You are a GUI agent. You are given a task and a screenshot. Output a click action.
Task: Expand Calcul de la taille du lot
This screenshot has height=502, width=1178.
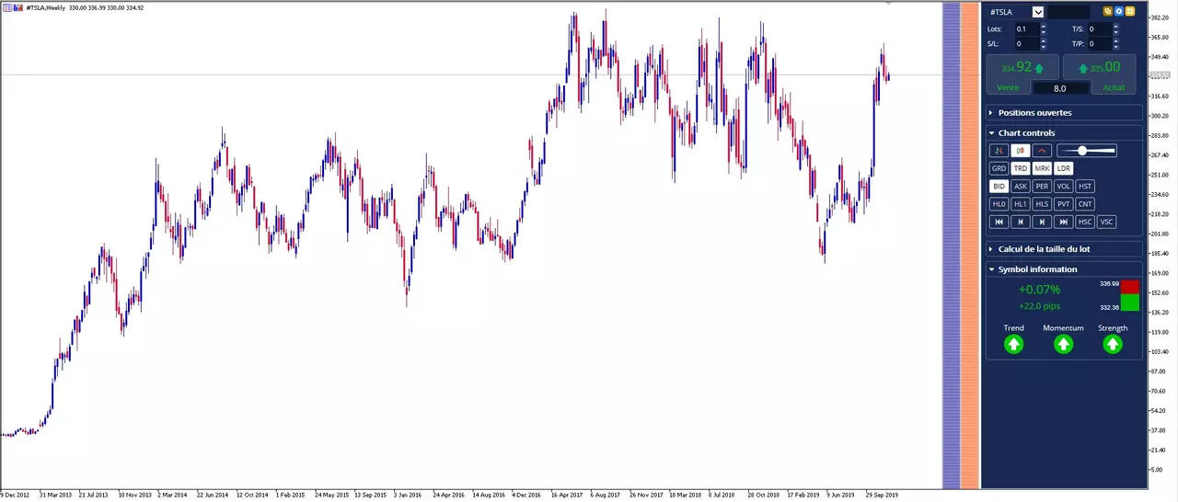coord(1064,249)
